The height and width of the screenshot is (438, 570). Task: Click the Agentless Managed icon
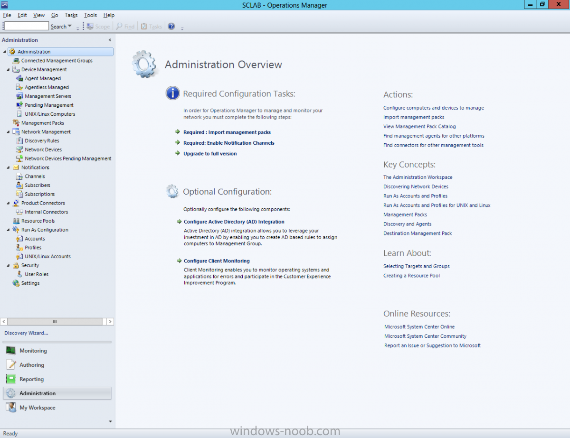point(19,87)
